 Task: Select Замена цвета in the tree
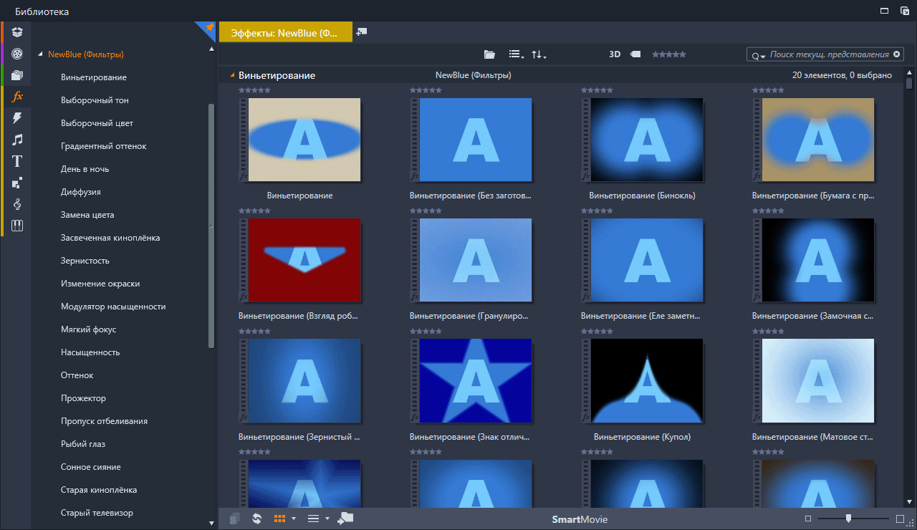coord(87,215)
